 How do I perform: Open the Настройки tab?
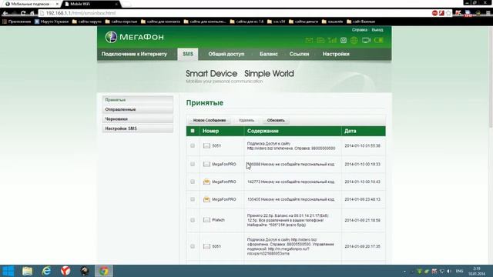pos(336,54)
